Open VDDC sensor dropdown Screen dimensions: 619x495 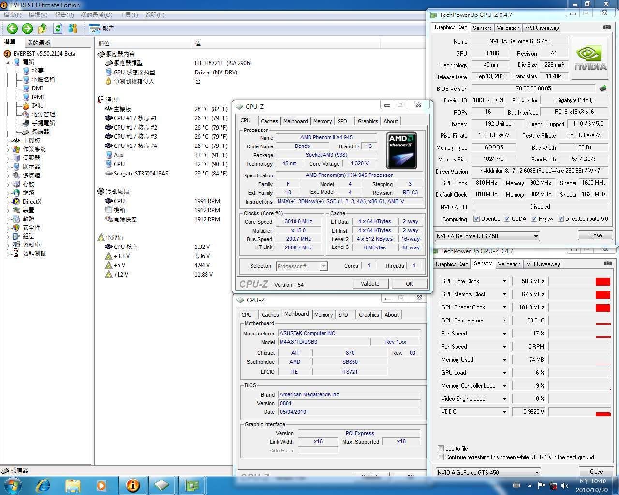[504, 412]
